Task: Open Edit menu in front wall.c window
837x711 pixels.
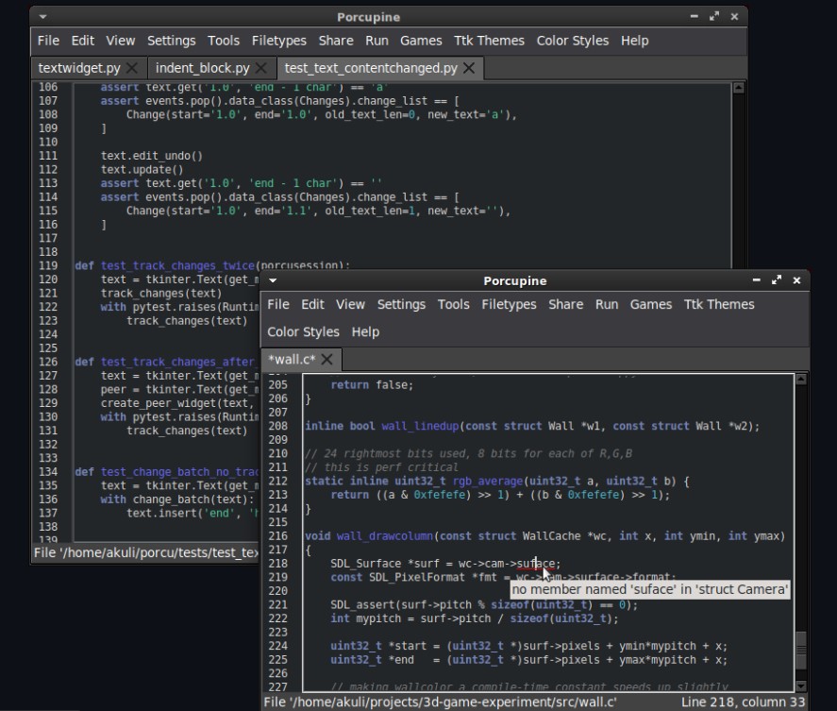Action: click(x=312, y=304)
